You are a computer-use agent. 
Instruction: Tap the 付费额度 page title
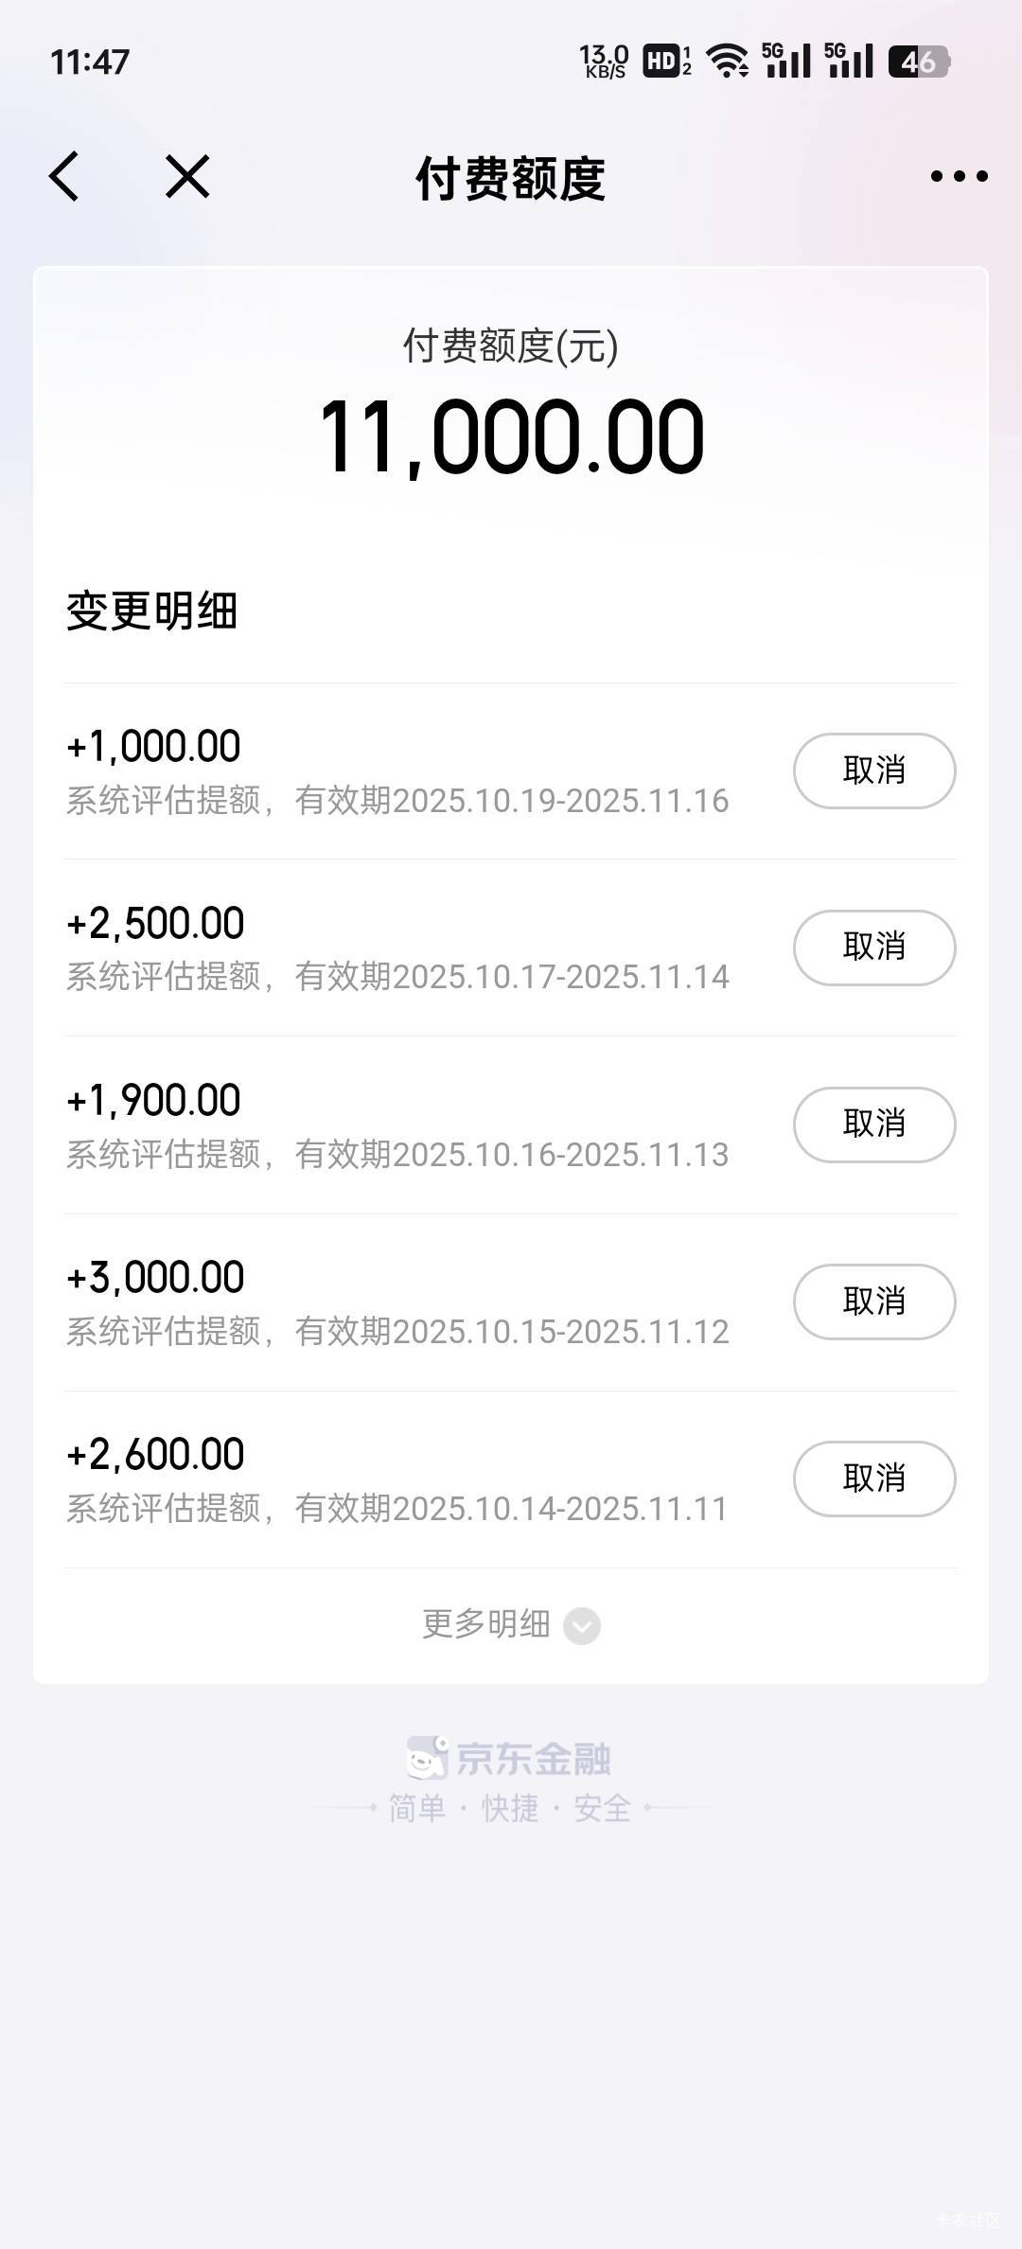click(510, 178)
